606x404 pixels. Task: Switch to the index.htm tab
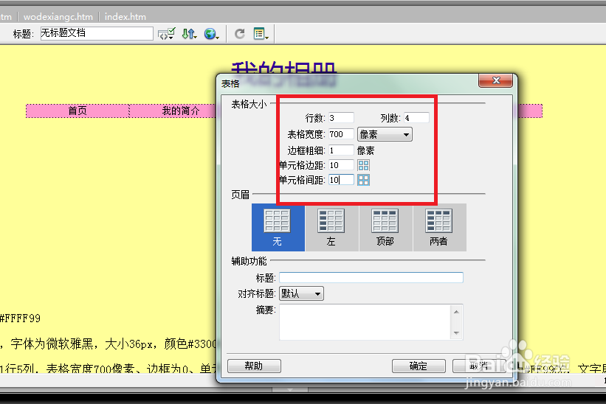click(125, 17)
